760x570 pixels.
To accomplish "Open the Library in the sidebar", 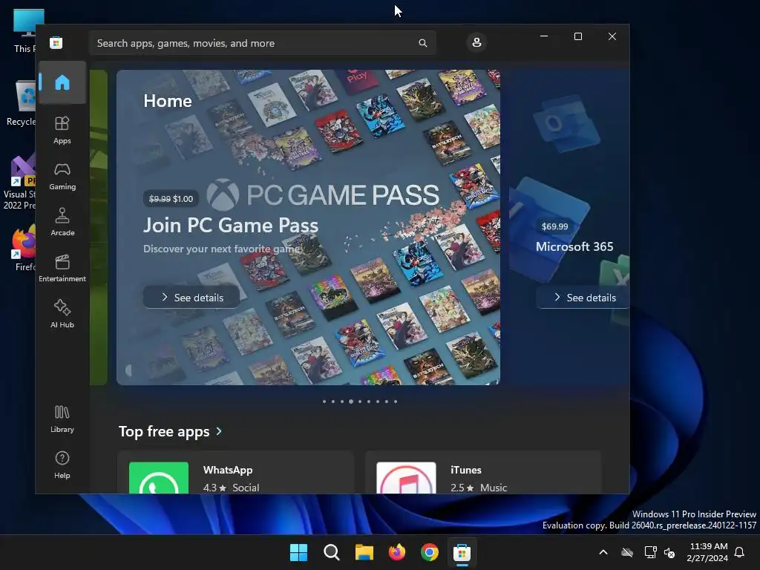I will click(x=62, y=419).
